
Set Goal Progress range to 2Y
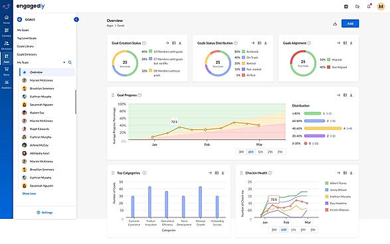click(x=270, y=152)
